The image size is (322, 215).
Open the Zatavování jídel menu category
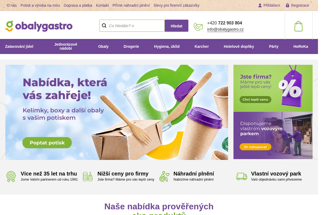click(19, 46)
